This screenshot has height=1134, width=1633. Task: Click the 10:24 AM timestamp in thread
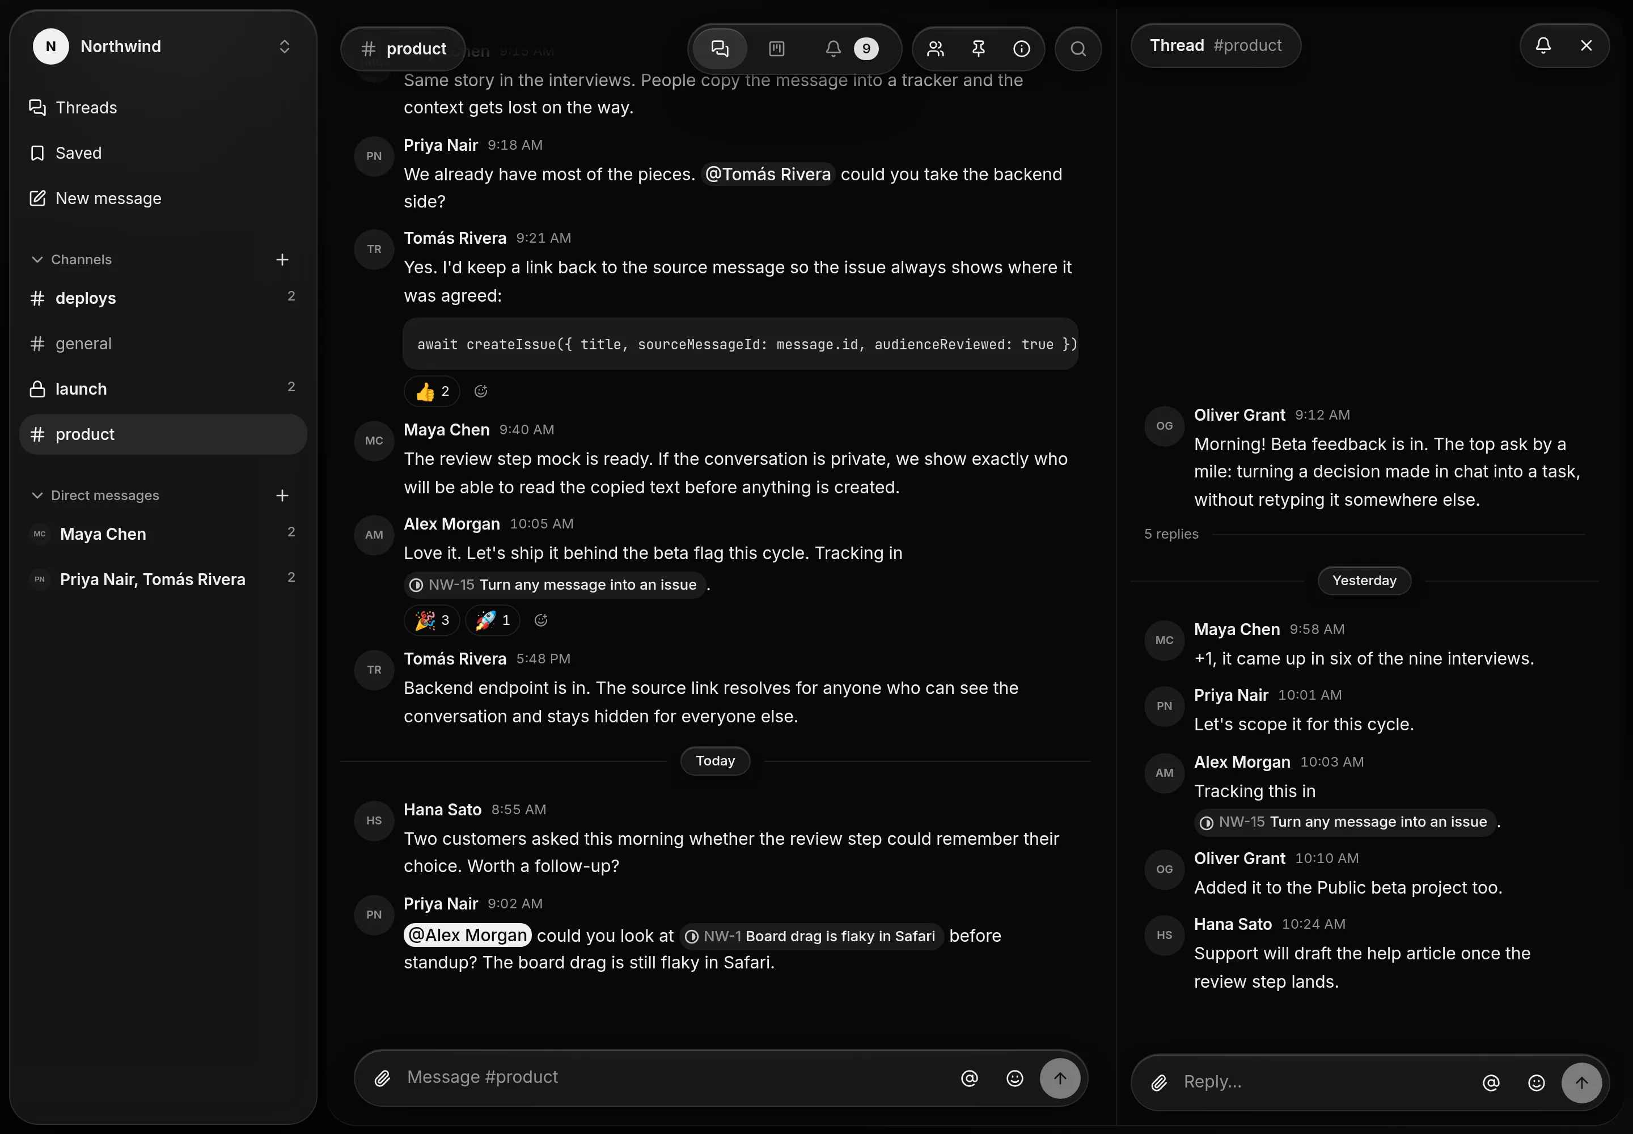tap(1313, 924)
